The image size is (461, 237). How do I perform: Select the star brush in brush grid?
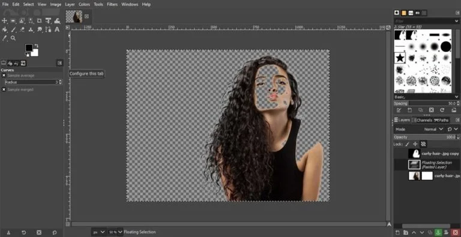(400, 58)
